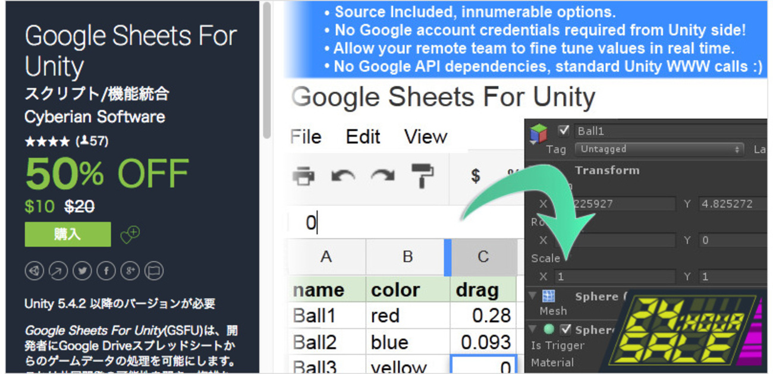
Task: Select the 'color' header cell
Action: click(x=407, y=290)
